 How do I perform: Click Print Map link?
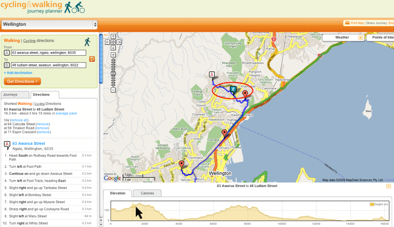tap(357, 23)
